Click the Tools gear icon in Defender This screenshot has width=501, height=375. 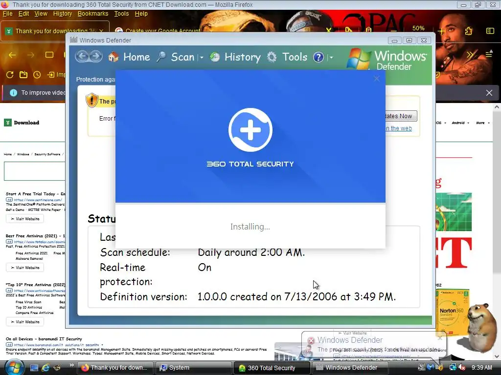click(x=272, y=57)
